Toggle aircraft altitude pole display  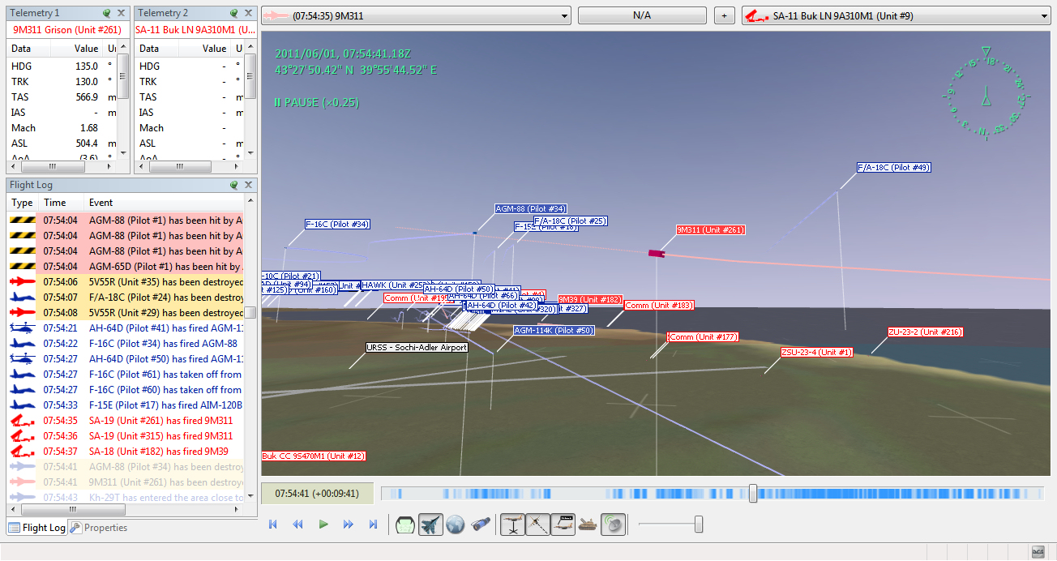pos(512,525)
